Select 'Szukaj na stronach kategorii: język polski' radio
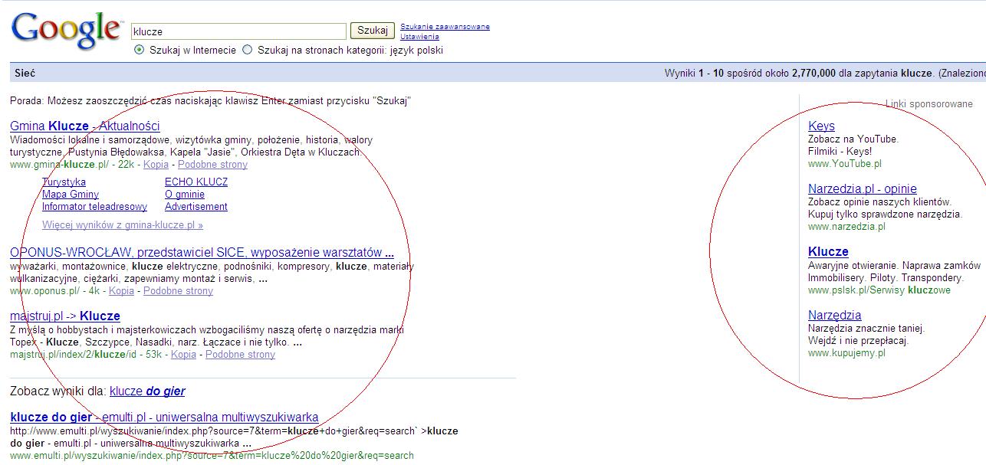The image size is (986, 465). coord(247,51)
